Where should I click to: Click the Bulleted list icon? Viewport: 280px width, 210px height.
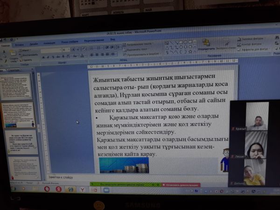tap(91, 48)
